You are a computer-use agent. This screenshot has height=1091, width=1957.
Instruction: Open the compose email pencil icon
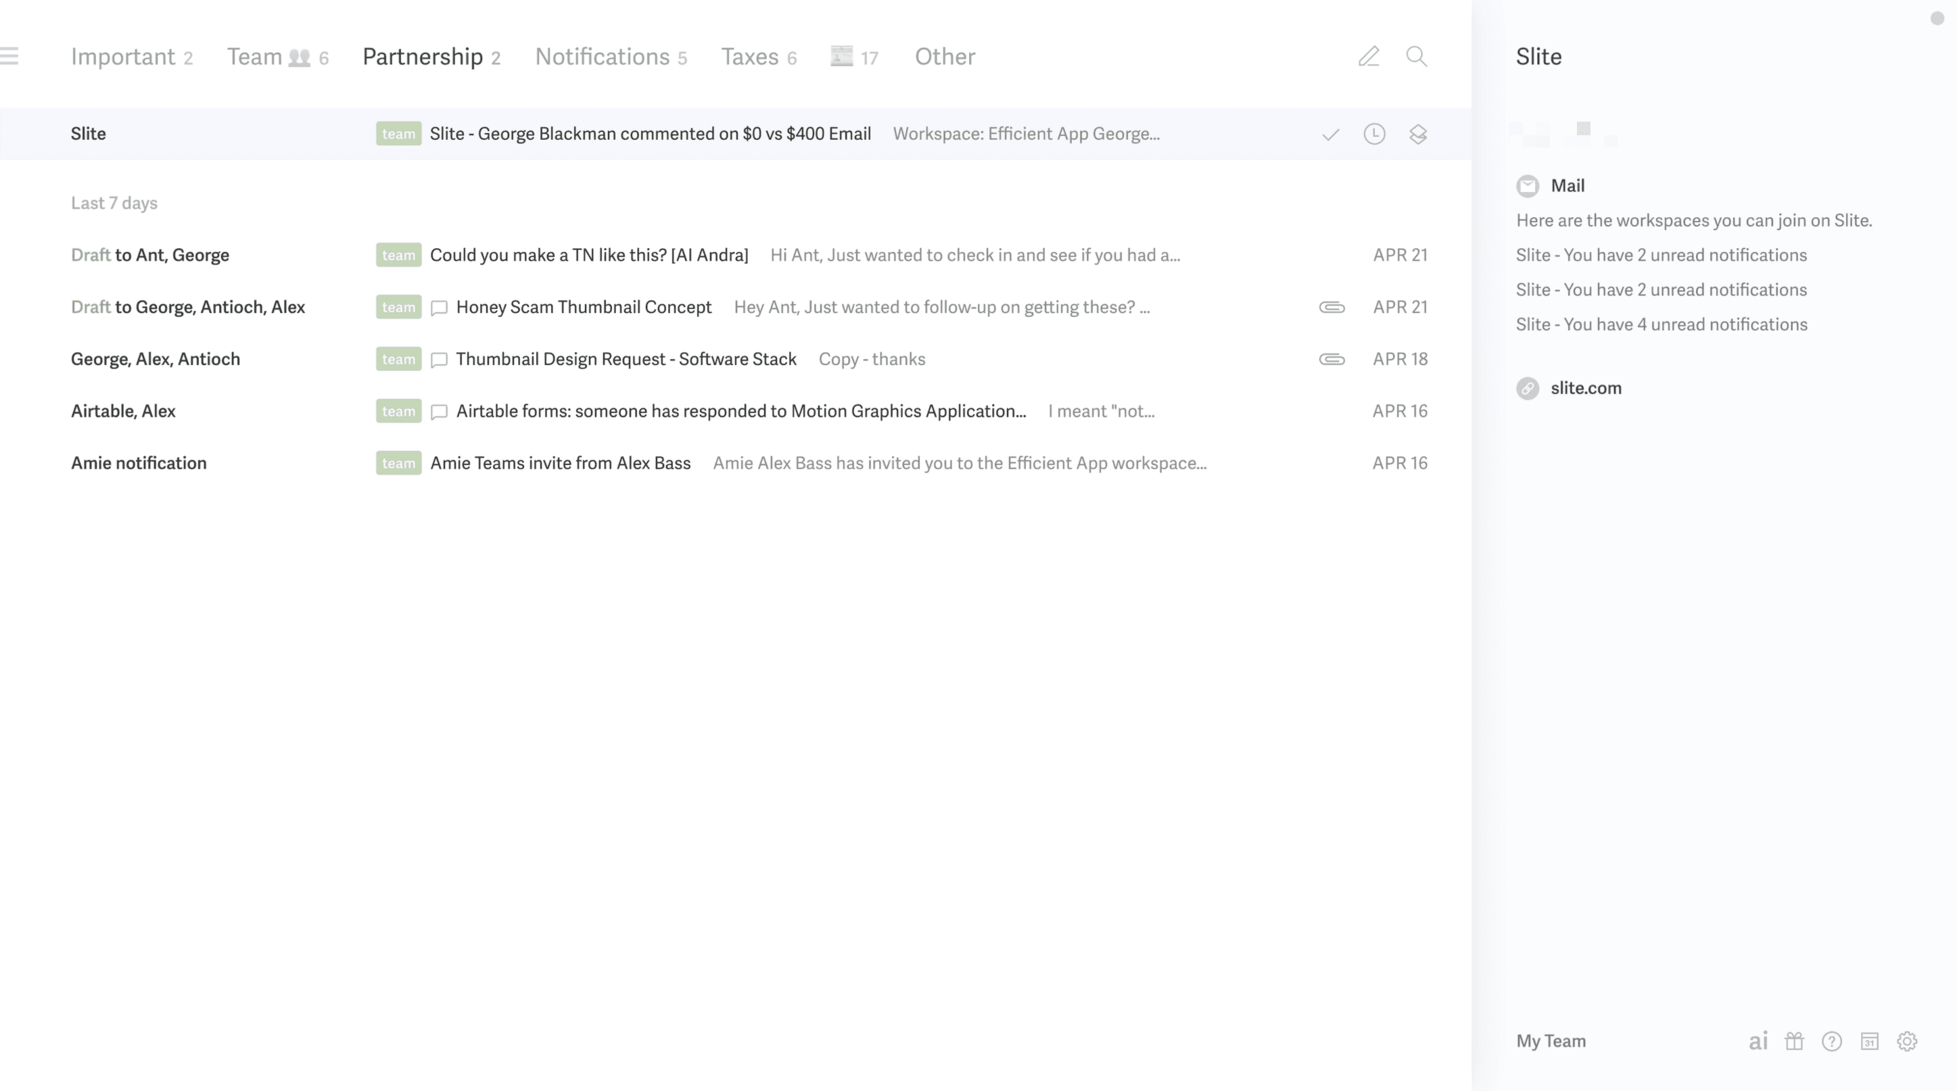point(1368,57)
